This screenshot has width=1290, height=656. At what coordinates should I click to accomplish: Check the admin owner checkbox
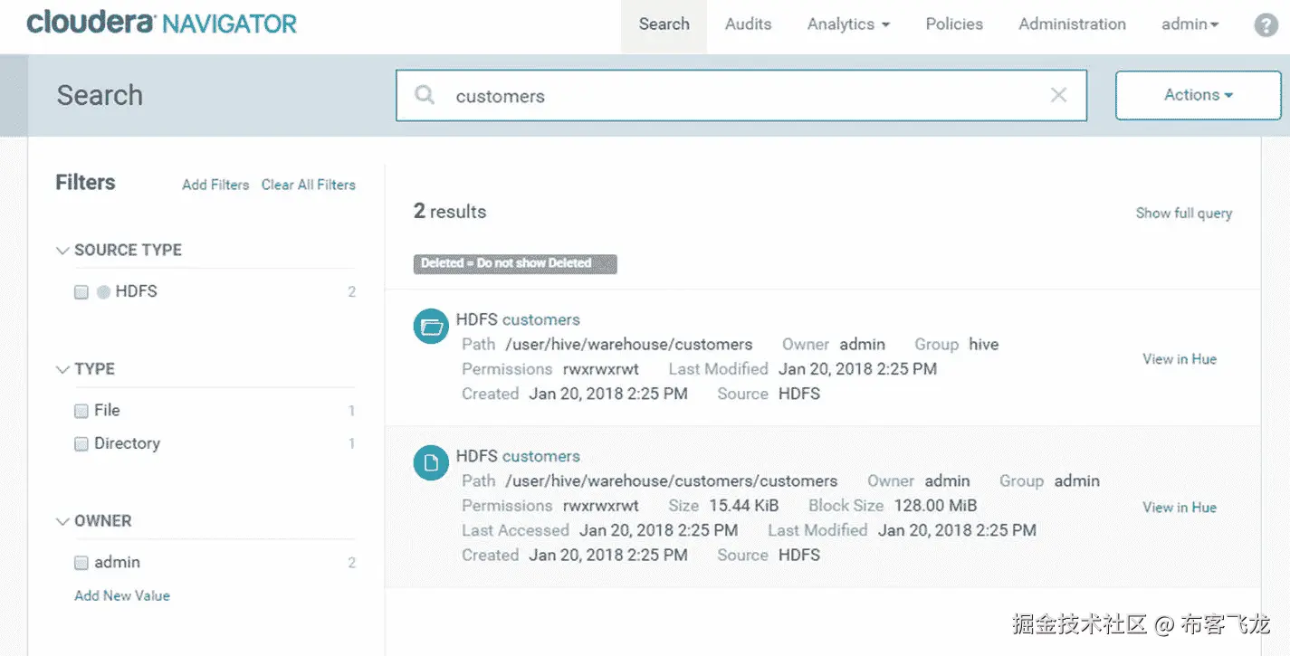click(81, 563)
